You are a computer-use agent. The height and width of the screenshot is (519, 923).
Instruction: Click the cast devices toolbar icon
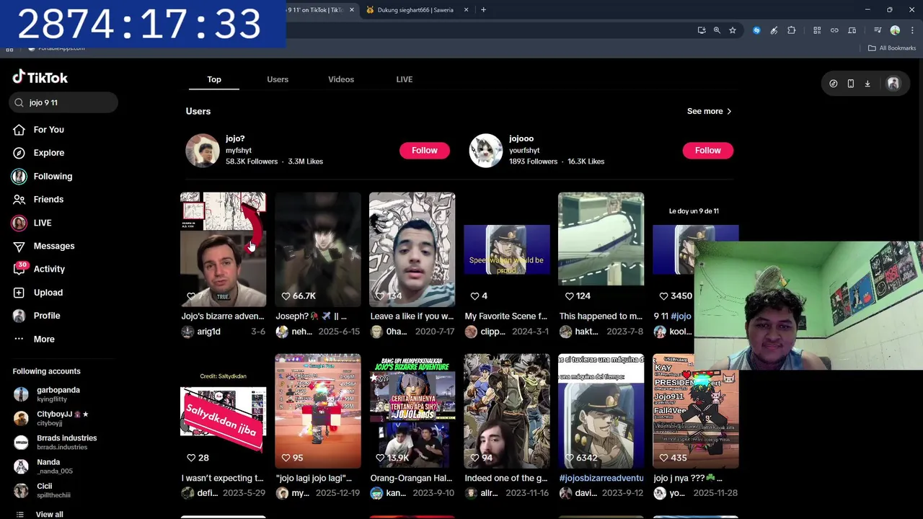(852, 30)
